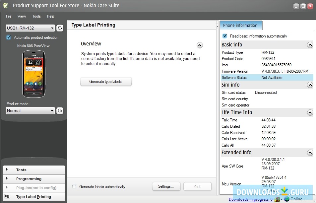316x203 pixels.
Task: Click the Sim card operator row
Action: coord(267,105)
